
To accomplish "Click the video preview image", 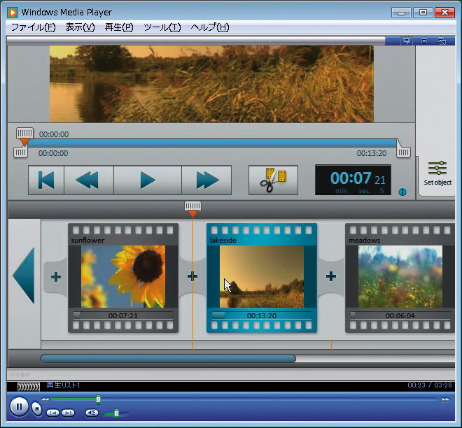I will 211,84.
